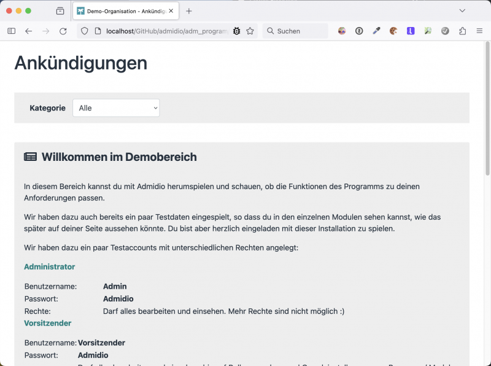
Task: Toggle the Firefox sidebar icon
Action: (11, 31)
